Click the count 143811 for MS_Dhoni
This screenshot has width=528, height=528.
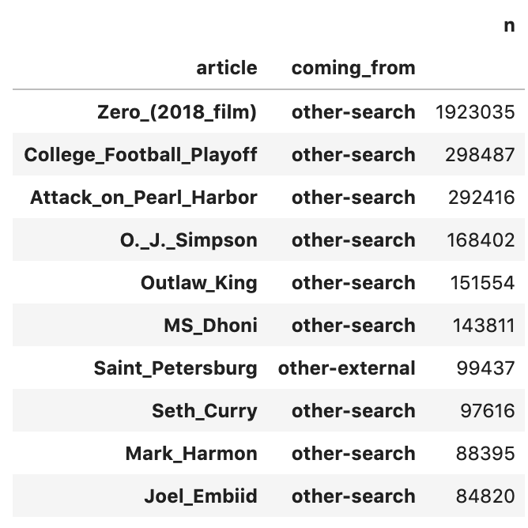click(x=484, y=326)
